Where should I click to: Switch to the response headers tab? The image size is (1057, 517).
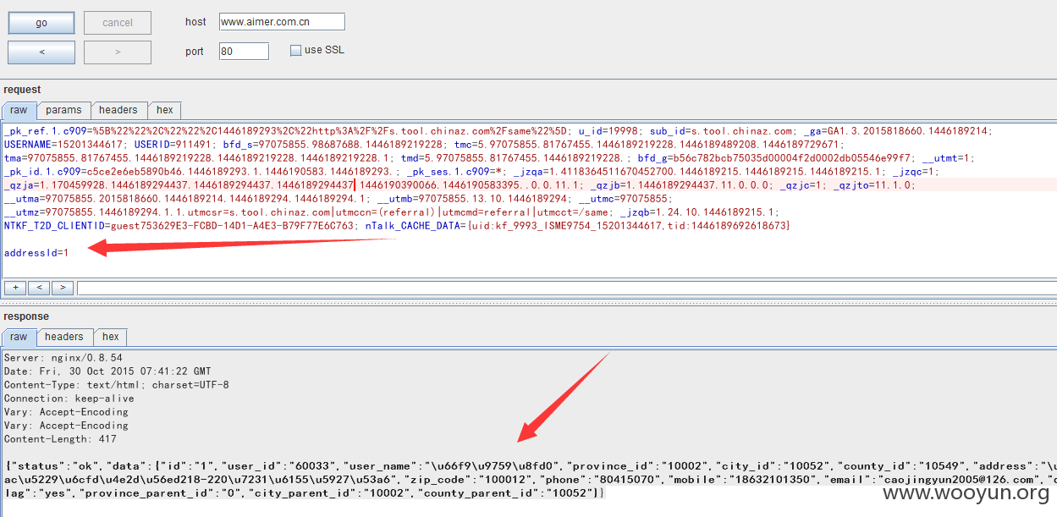(x=64, y=337)
